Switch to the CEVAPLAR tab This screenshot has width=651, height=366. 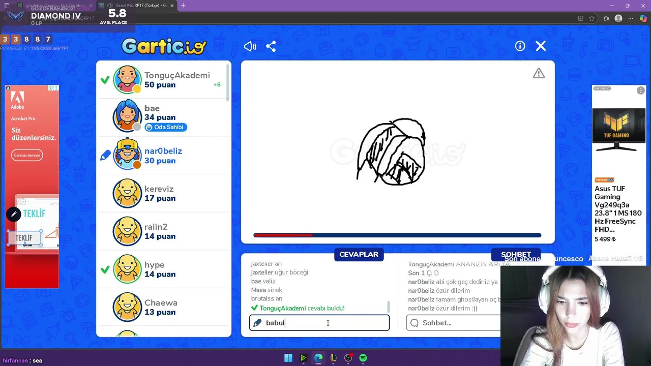pos(359,254)
